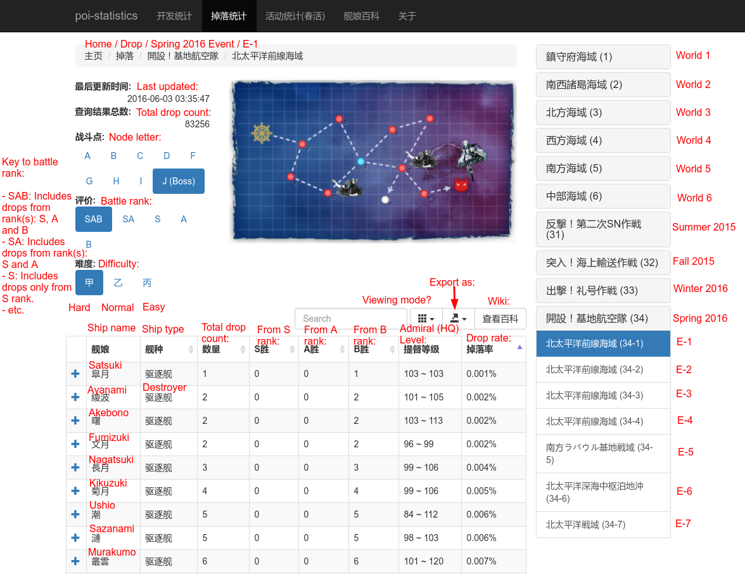Click the white node on the map
Image resolution: width=745 pixels, height=574 pixels.
(x=385, y=200)
